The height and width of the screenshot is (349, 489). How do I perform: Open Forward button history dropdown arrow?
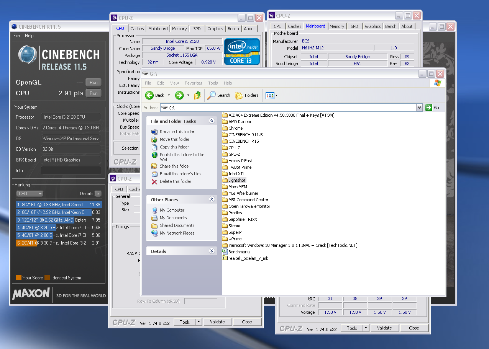[188, 95]
